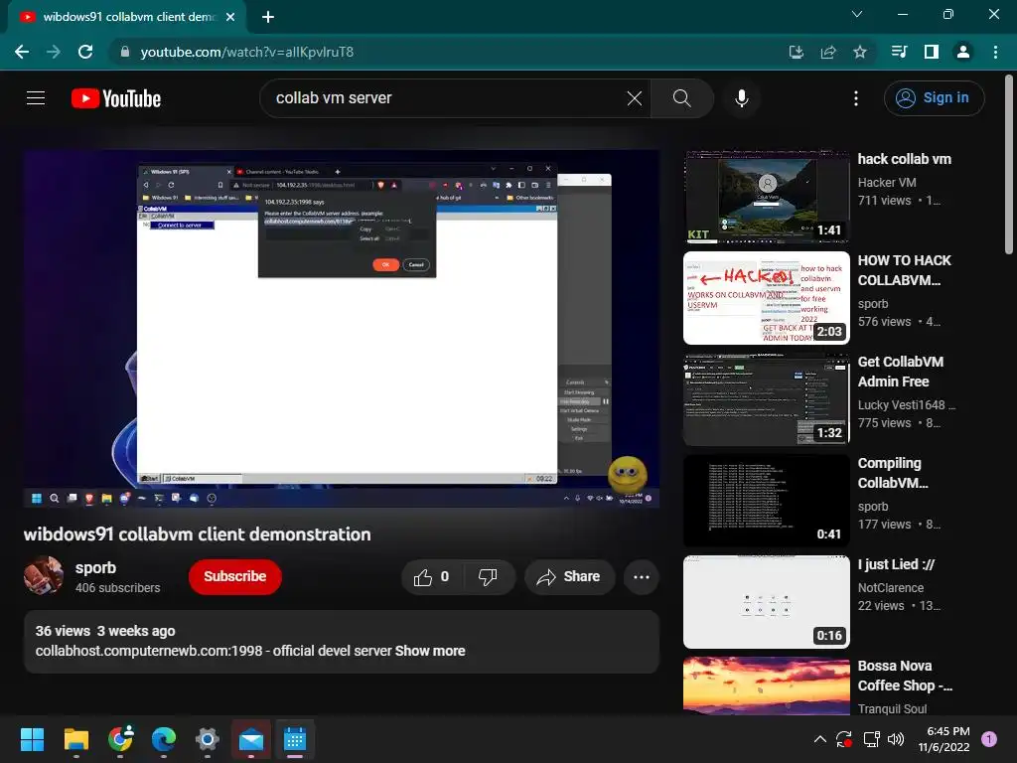Open the Chrome profile icon
This screenshot has width=1017, height=763.
(x=963, y=52)
